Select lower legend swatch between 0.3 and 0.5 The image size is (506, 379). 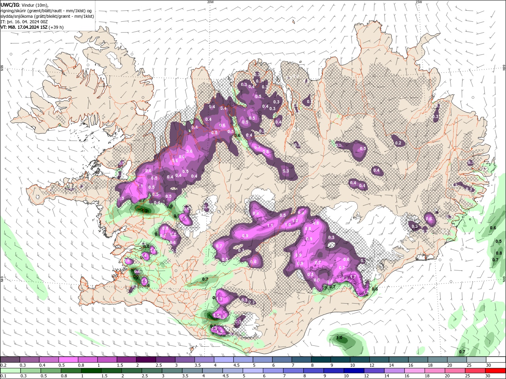[x=30, y=371]
